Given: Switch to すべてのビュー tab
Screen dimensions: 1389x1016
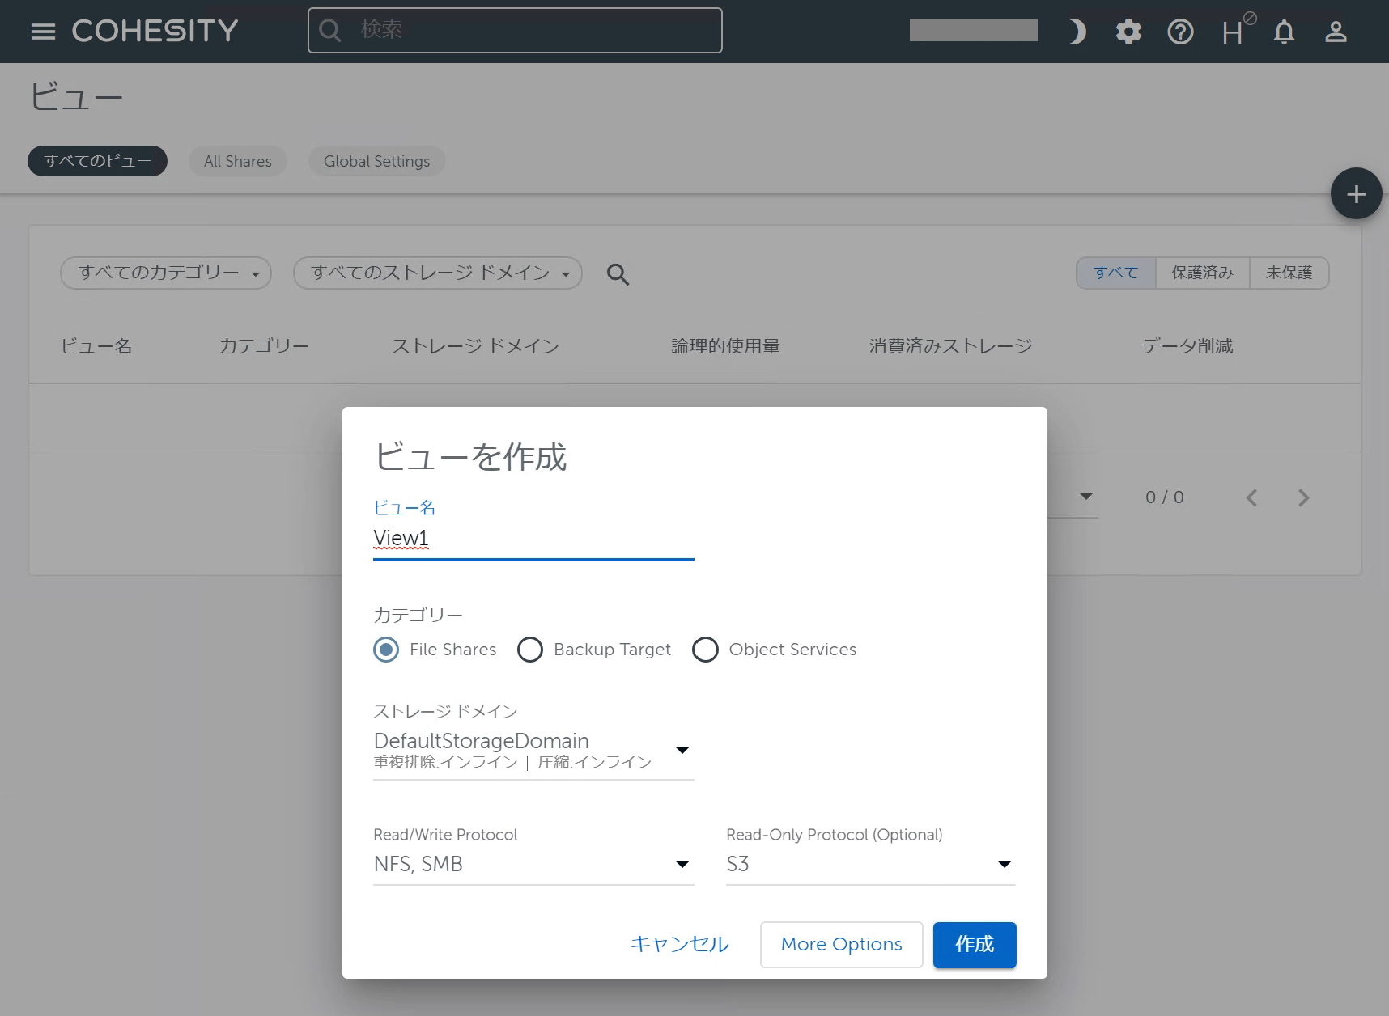Looking at the screenshot, I should 97,161.
